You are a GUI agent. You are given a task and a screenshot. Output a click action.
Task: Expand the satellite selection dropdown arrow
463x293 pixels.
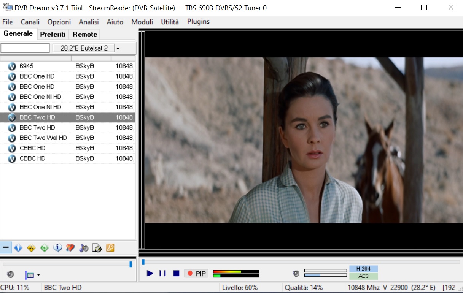(118, 48)
